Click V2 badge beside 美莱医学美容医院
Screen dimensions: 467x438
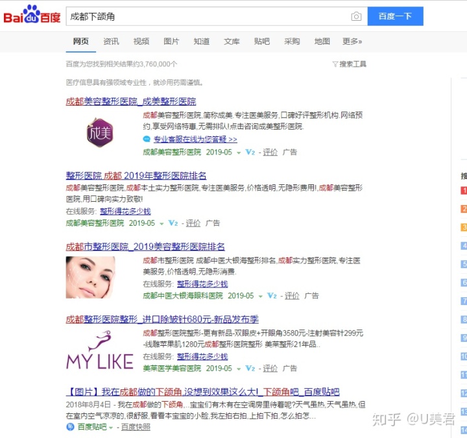(250, 369)
